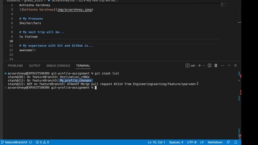
Task: Click the blue command status dot
Action: 6,73
